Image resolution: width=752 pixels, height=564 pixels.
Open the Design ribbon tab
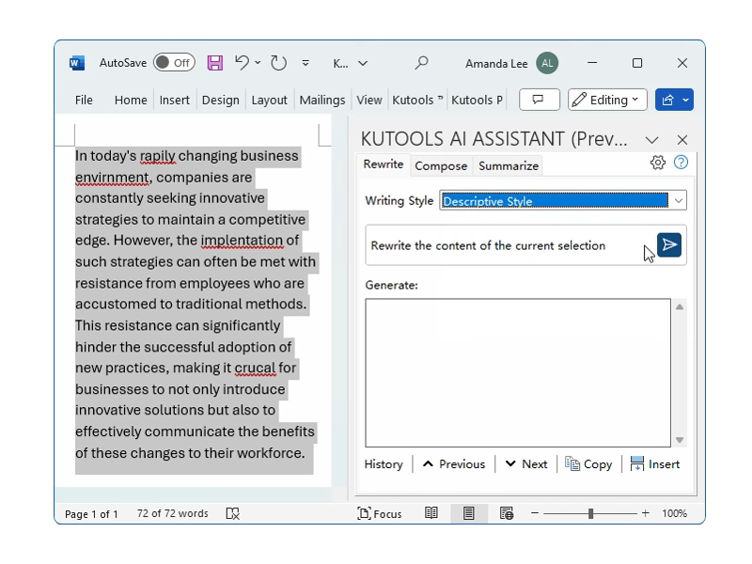tap(221, 100)
